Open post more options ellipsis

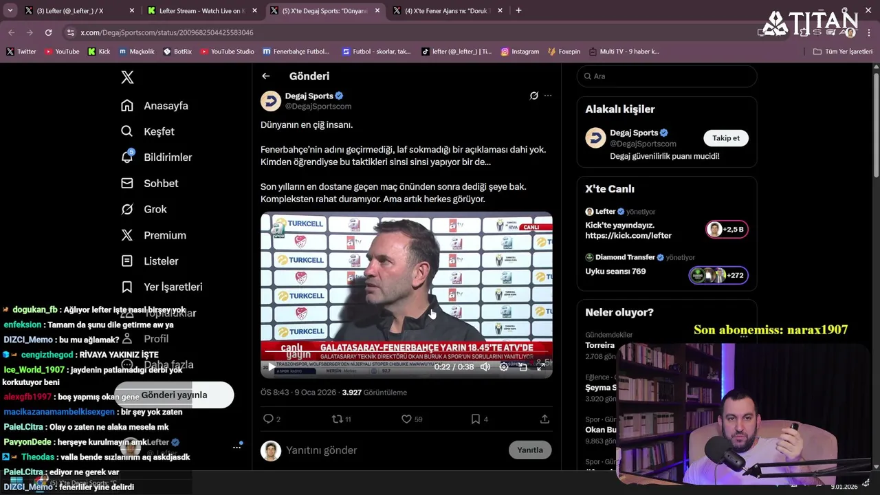[x=548, y=96]
